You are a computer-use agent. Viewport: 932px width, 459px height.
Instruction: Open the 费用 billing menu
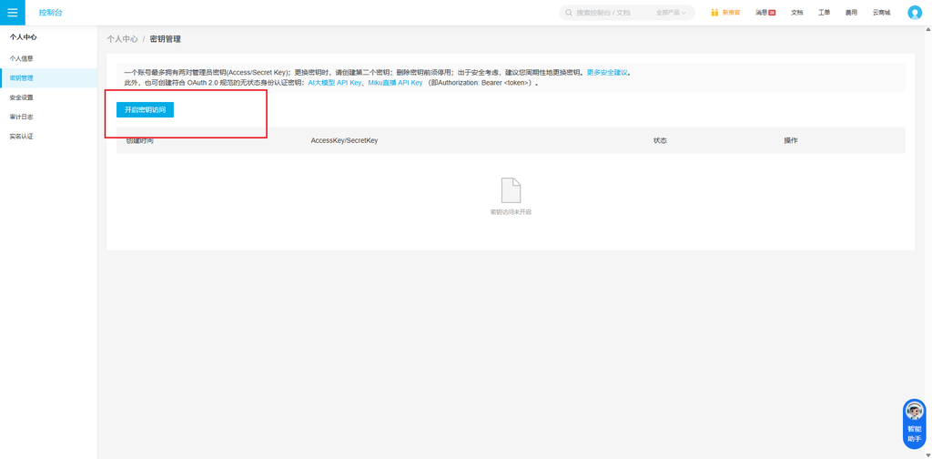pos(851,13)
